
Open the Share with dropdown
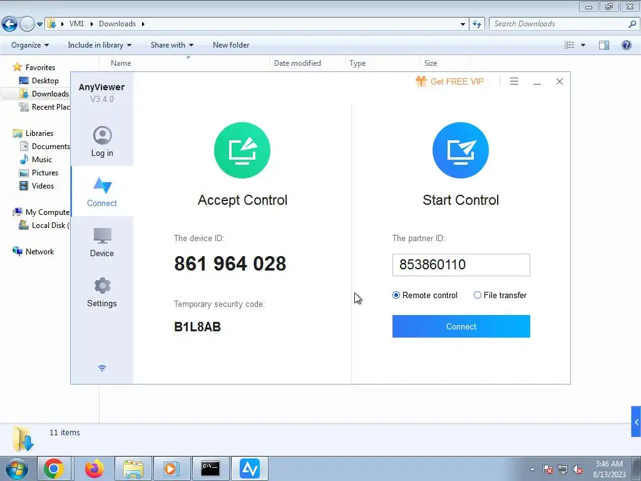(x=172, y=45)
